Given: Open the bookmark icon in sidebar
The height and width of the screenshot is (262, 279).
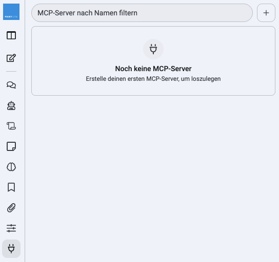Looking at the screenshot, I should pyautogui.click(x=11, y=187).
